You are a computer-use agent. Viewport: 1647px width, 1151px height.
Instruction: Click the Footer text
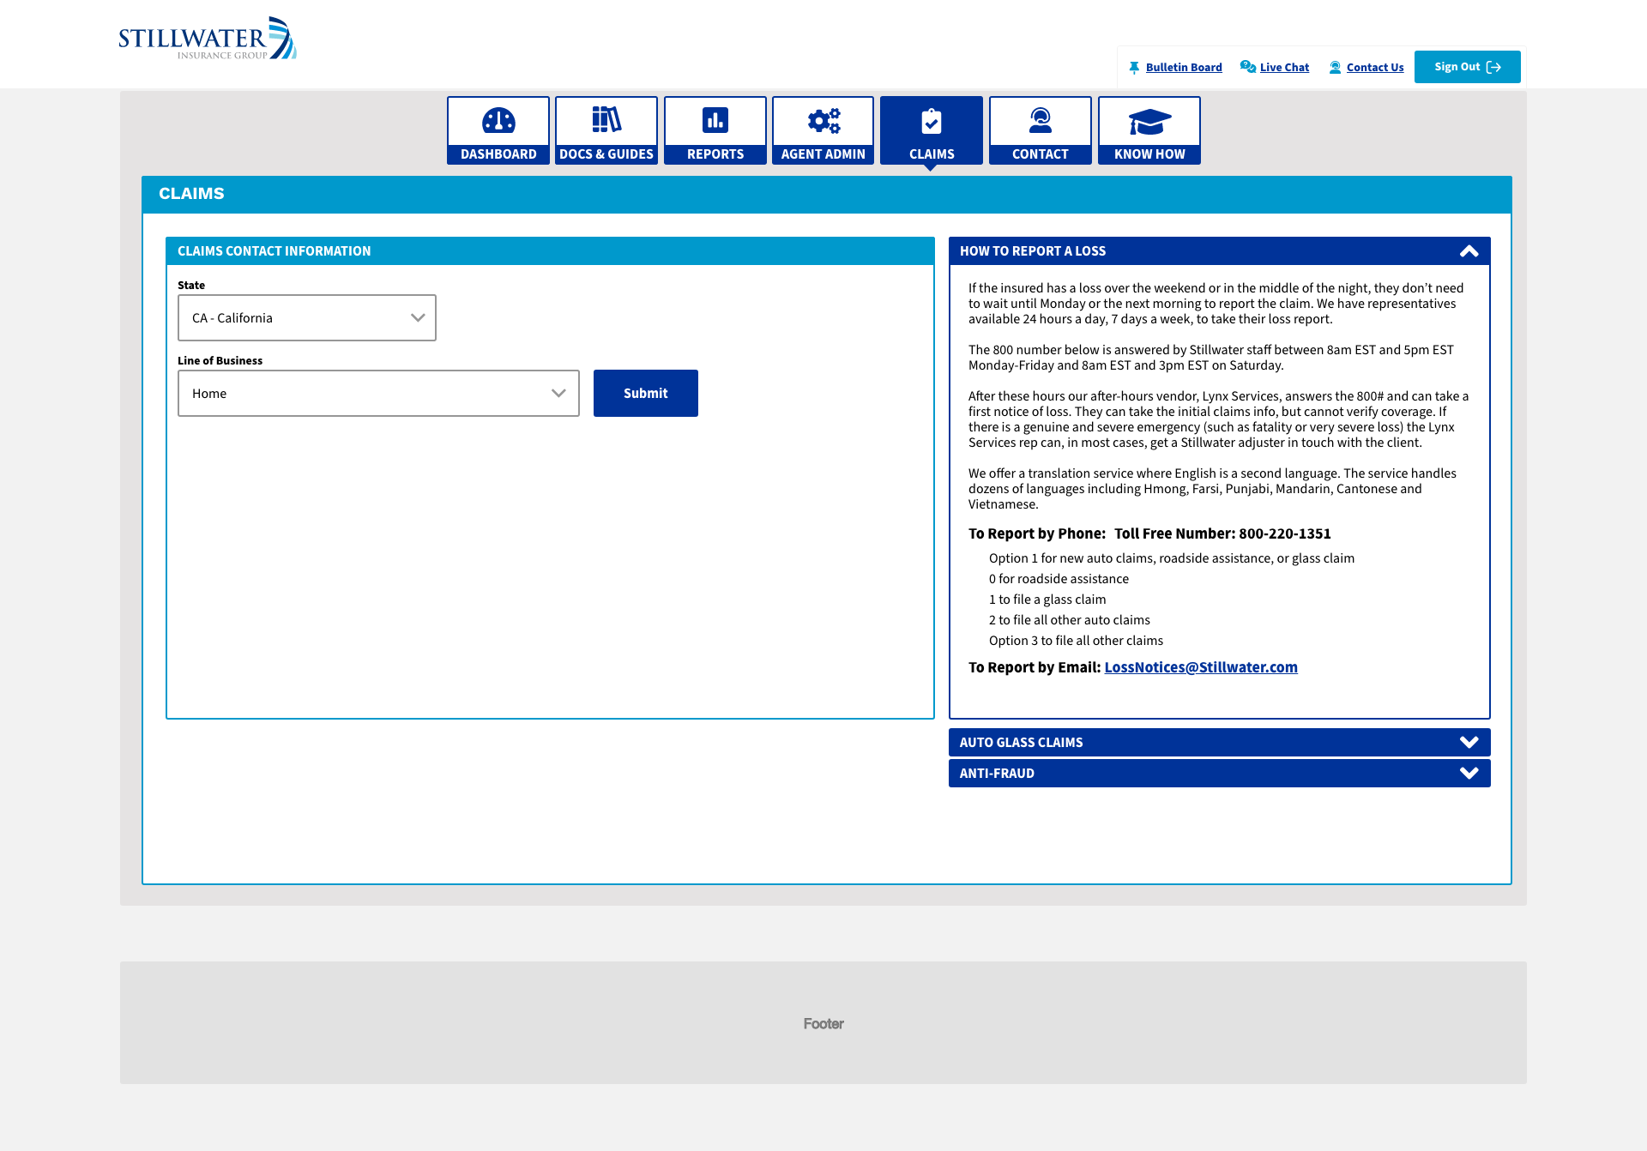pos(823,1024)
